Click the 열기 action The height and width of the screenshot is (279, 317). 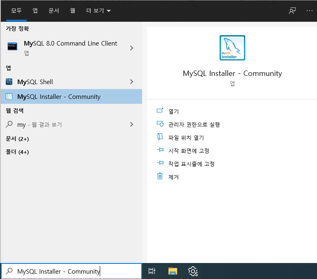click(174, 111)
